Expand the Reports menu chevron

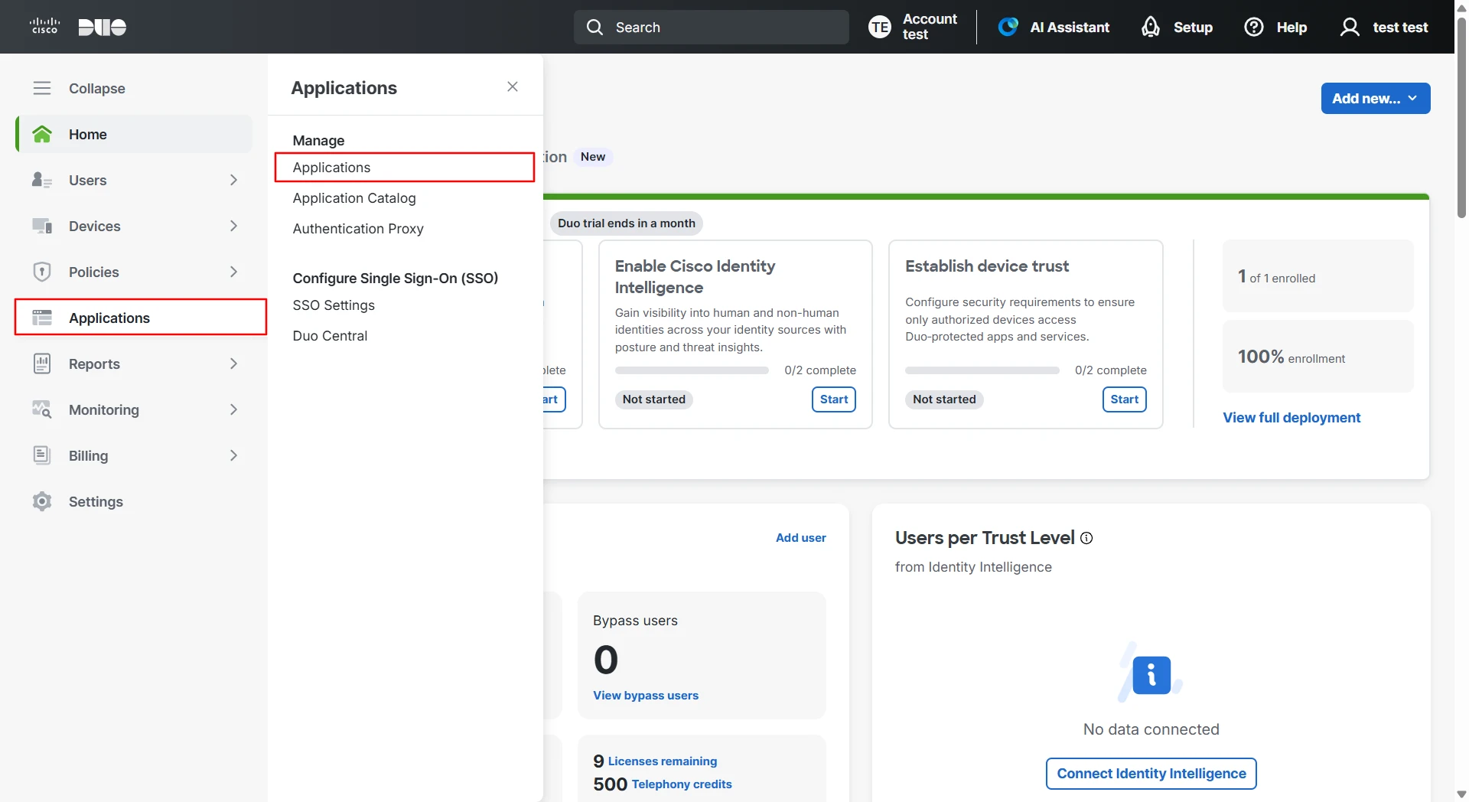(233, 364)
